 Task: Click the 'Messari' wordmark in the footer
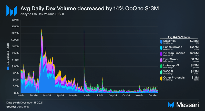tap(188, 105)
